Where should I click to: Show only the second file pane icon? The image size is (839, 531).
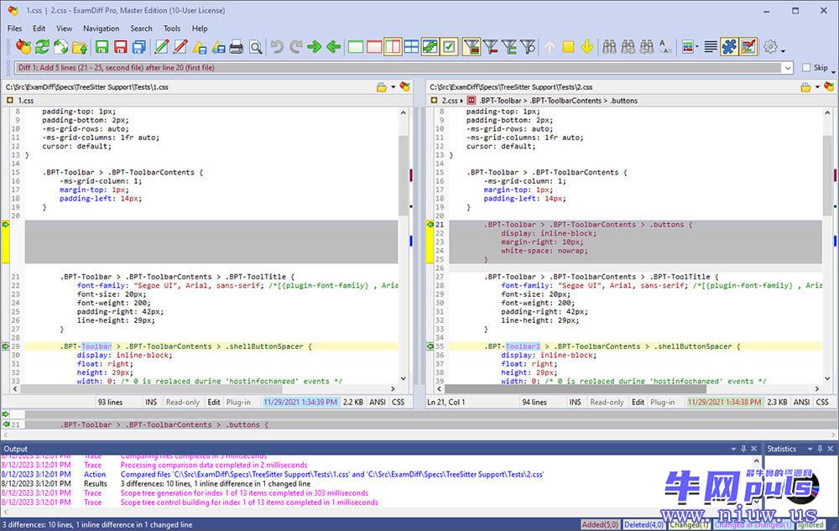374,47
